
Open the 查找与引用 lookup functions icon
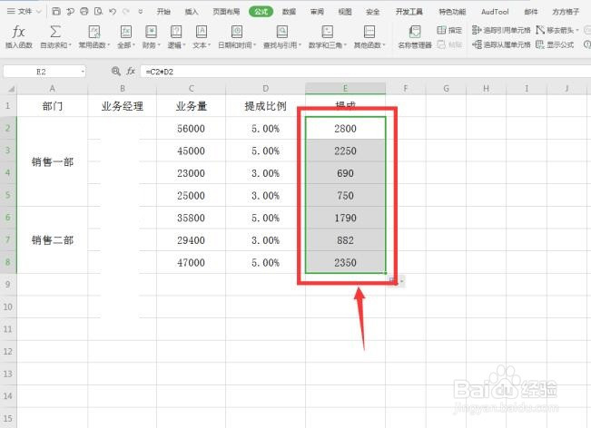click(282, 32)
